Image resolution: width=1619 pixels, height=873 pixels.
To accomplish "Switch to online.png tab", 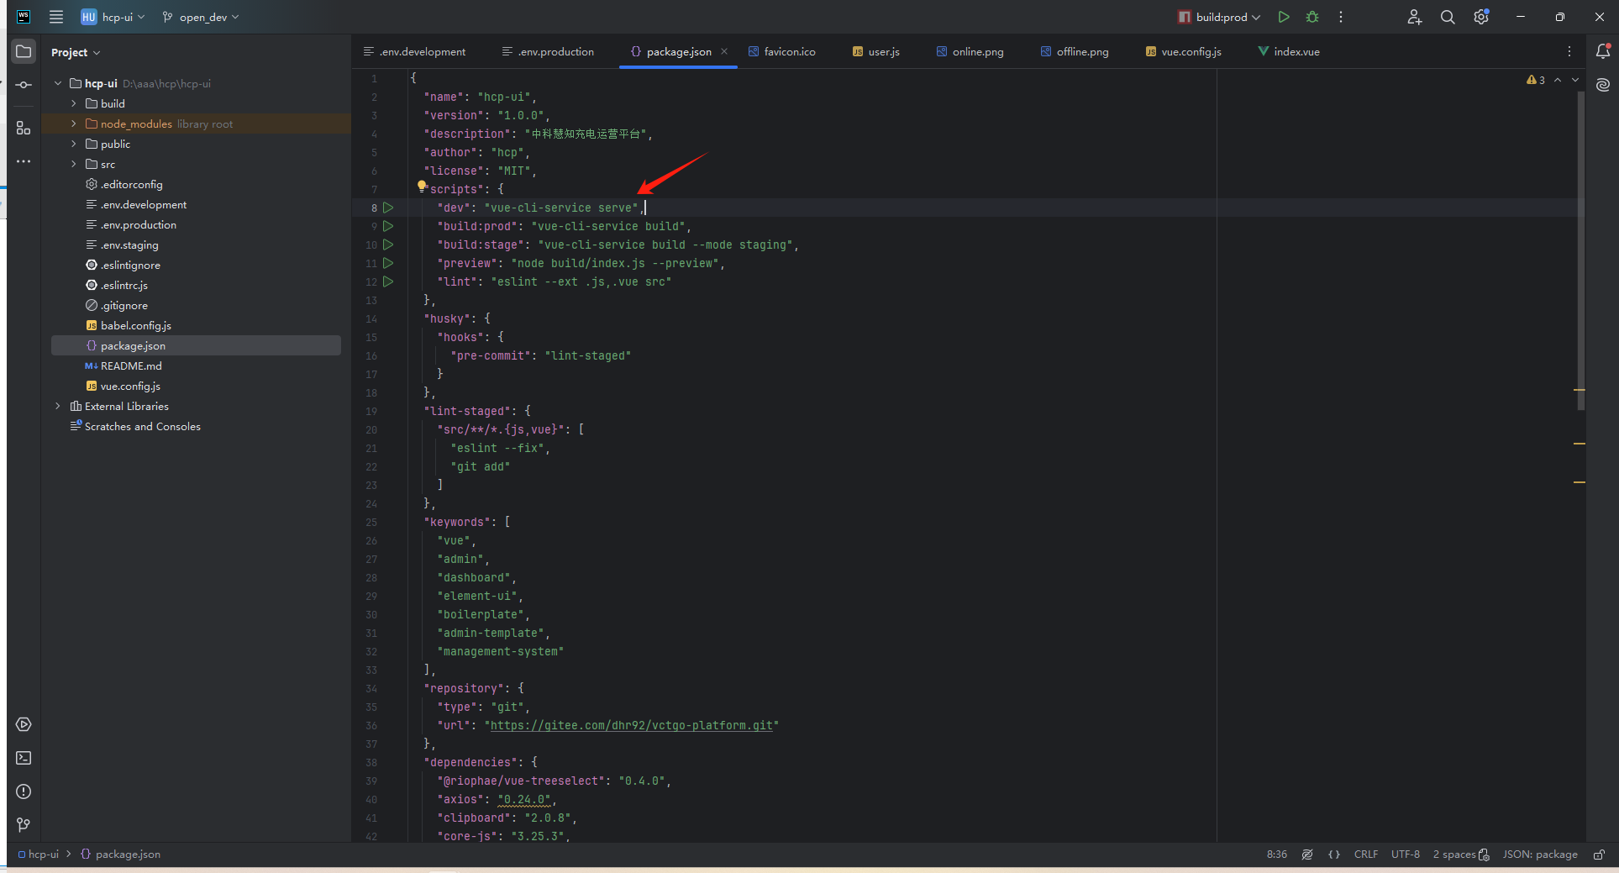I will (x=970, y=51).
